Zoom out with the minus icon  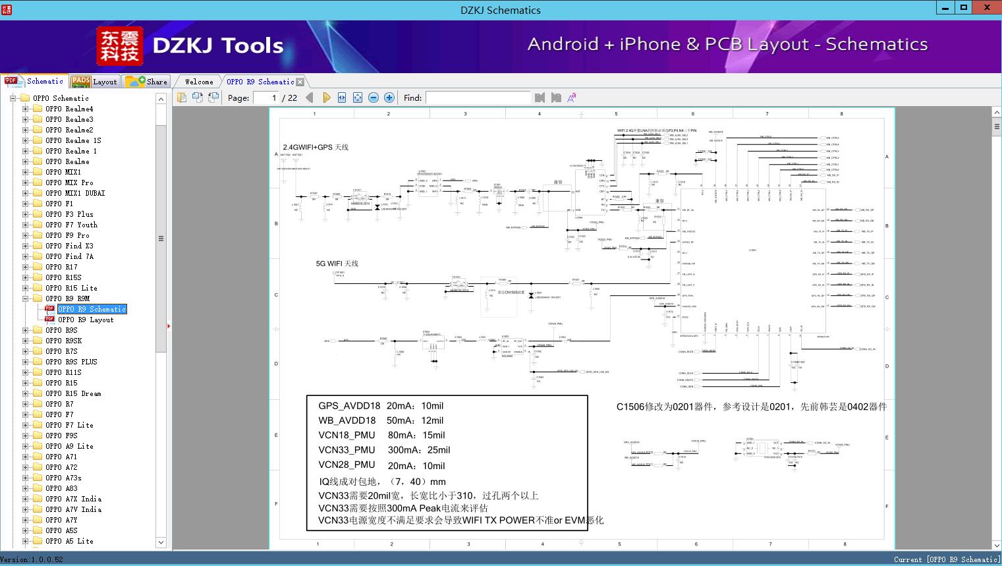[x=374, y=98]
